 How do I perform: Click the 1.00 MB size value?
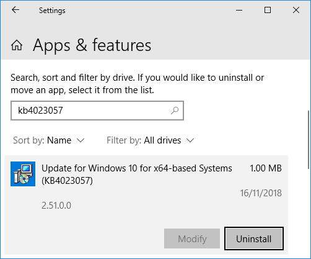click(x=266, y=168)
